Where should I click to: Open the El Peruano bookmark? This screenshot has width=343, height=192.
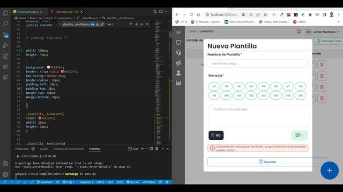click(x=206, y=22)
